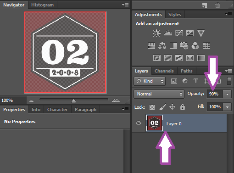Switch to the Character tab
The image size is (234, 173).
pyautogui.click(x=57, y=110)
